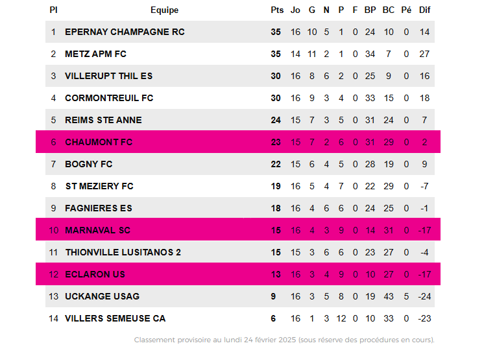484x352 pixels.
Task: Open THIONVILLE LUSITANOS 2 team entry
Action: point(123,252)
